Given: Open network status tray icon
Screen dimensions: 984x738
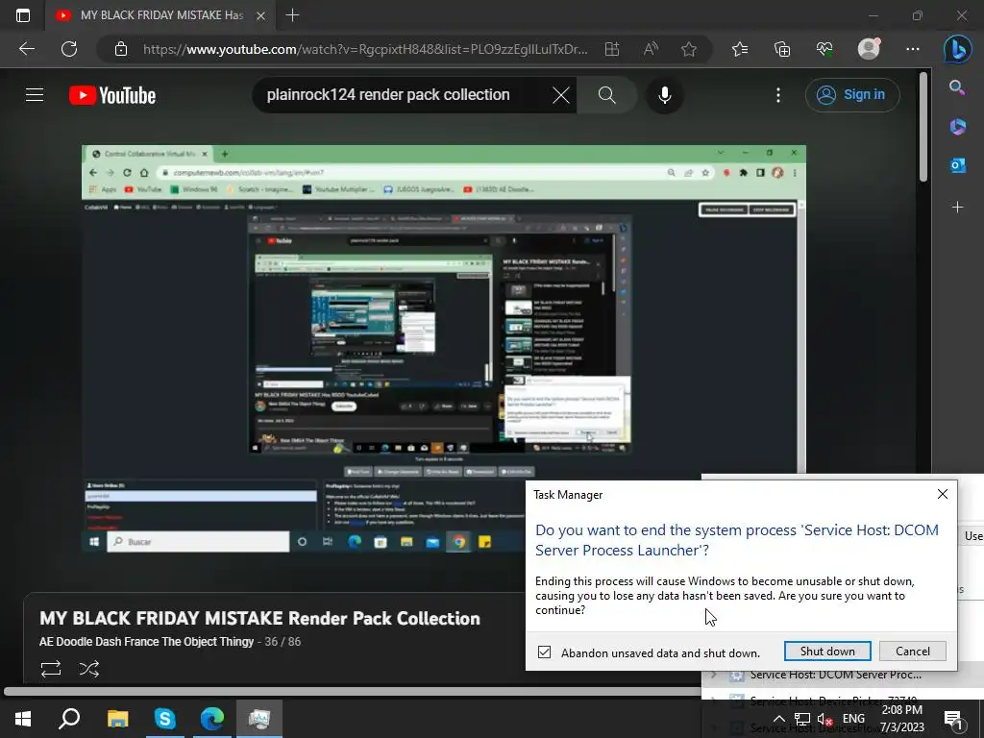Looking at the screenshot, I should [x=802, y=719].
